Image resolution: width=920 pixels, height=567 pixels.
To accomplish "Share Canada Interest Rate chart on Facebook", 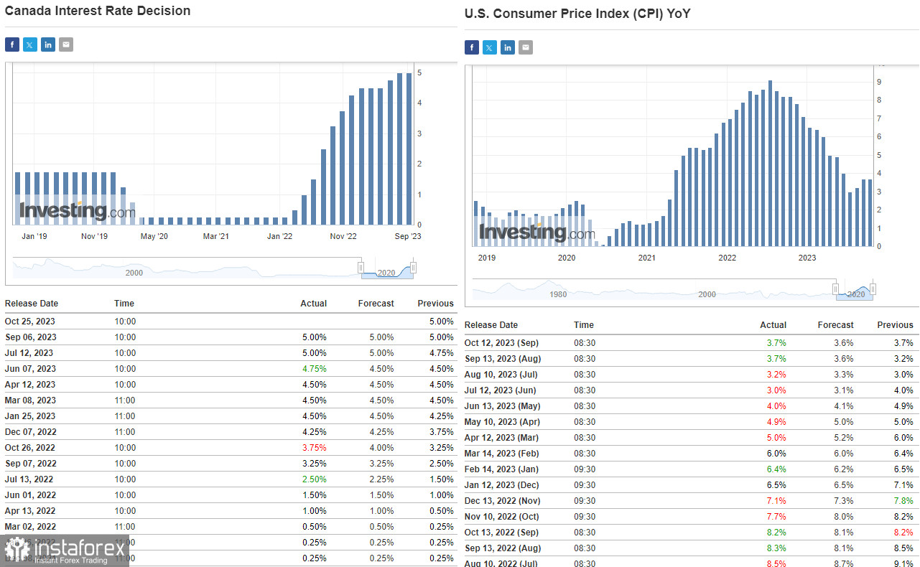I will pos(12,45).
